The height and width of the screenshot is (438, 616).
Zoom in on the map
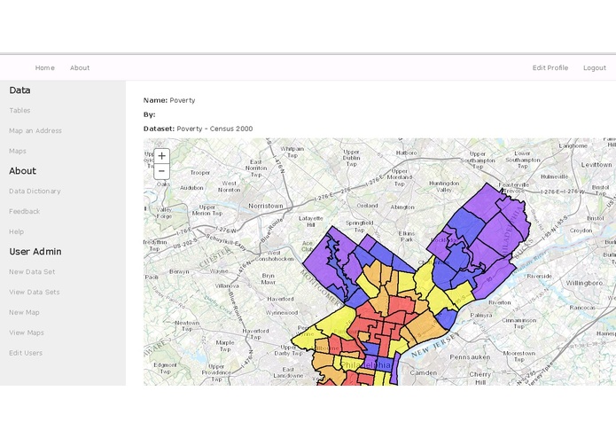point(162,156)
